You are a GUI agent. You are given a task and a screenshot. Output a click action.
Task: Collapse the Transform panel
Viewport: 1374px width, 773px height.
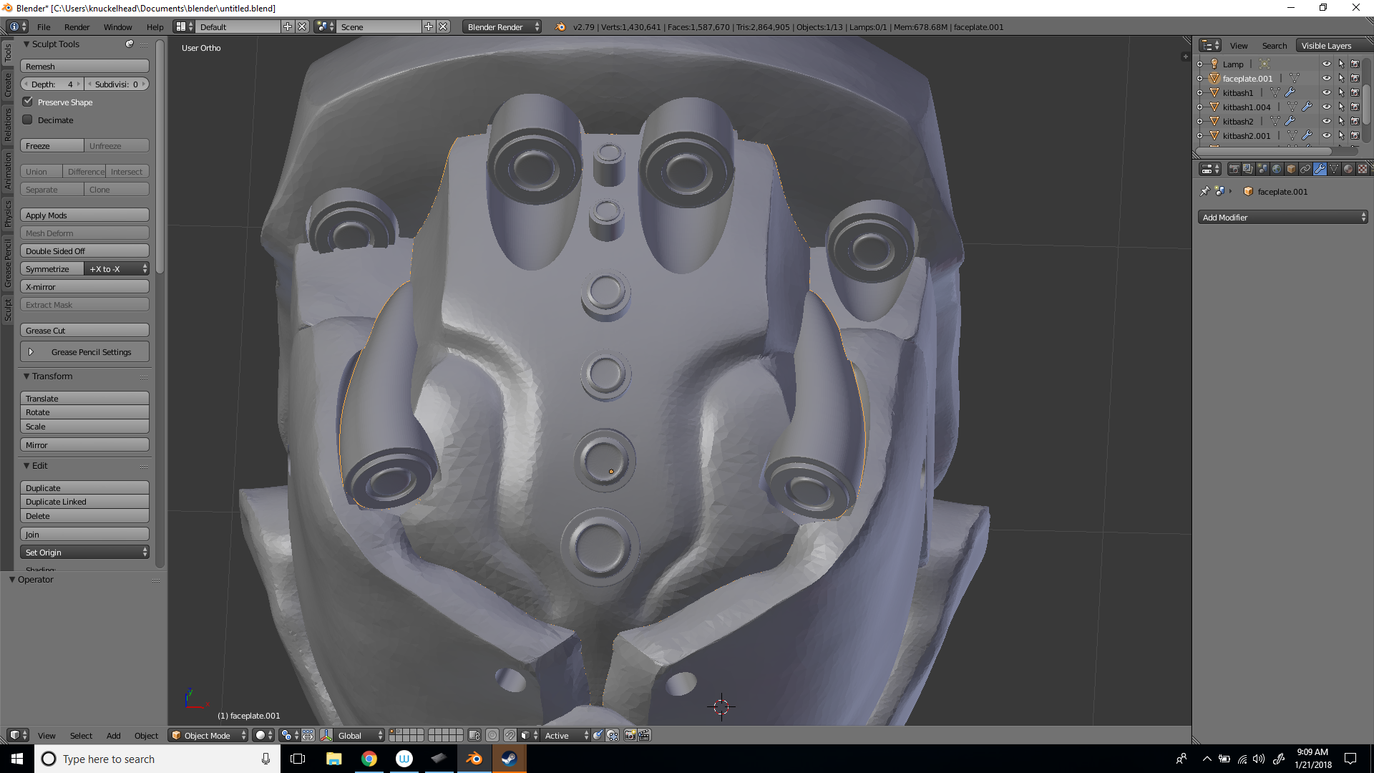click(x=26, y=376)
